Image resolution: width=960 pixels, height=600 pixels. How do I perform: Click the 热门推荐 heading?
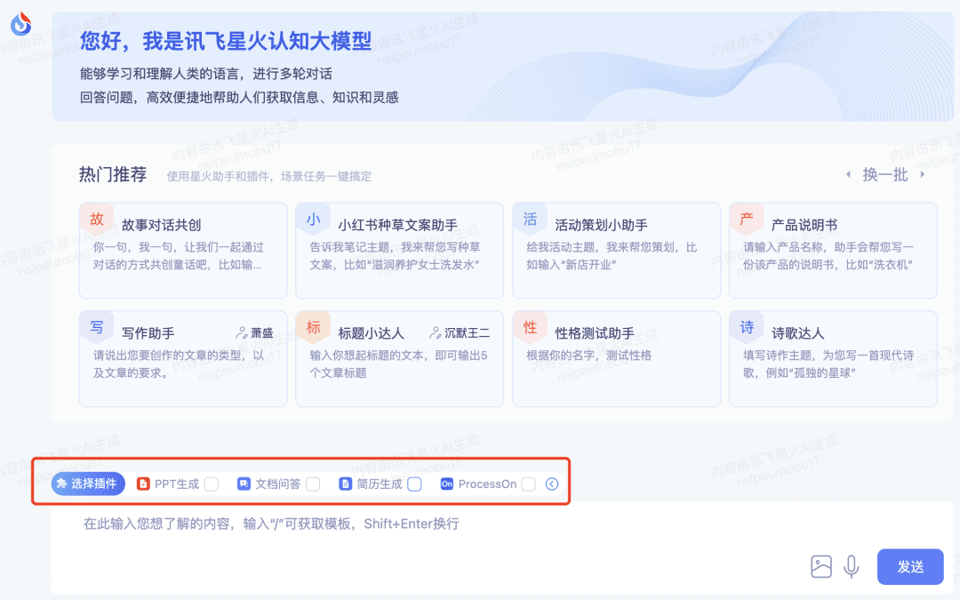[113, 174]
